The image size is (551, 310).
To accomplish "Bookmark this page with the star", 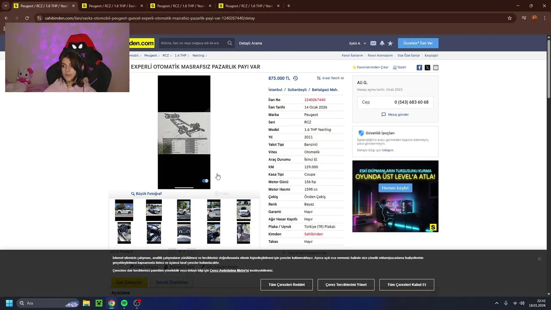I will (x=510, y=18).
